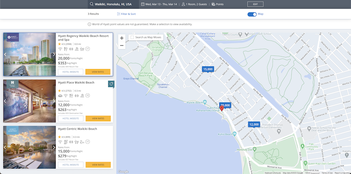Open the Hotel Website for Hyatt Regency

pos(71,72)
